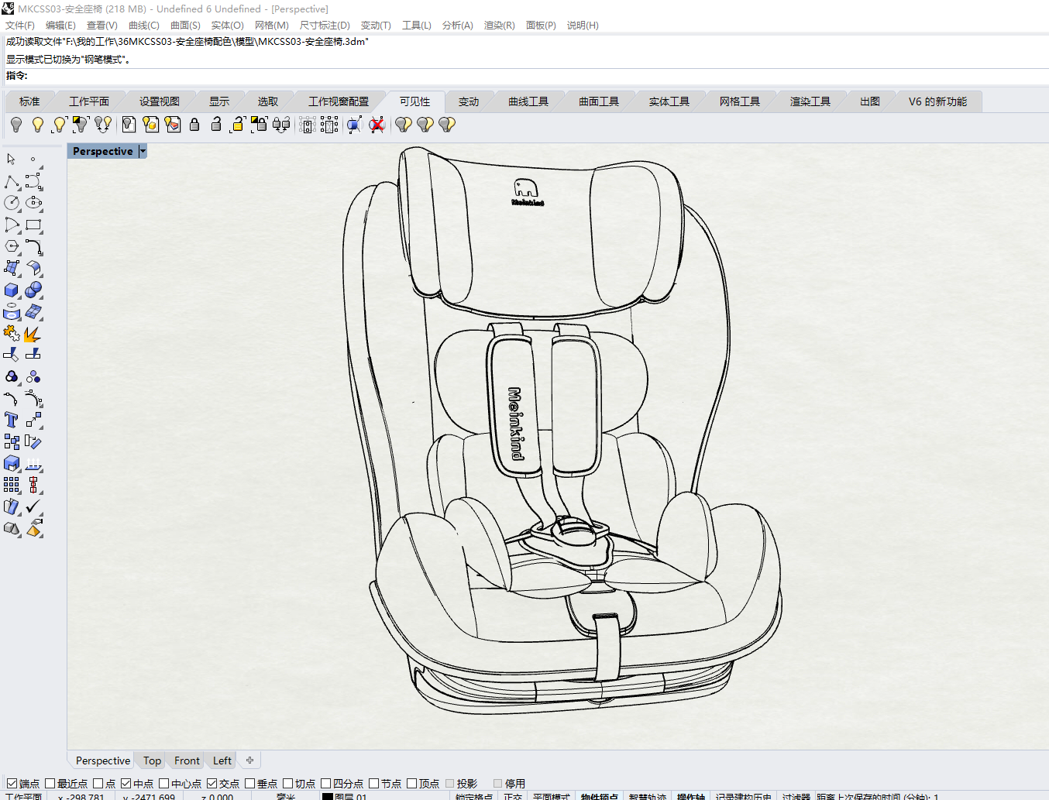Expand the Circle tool flyout triangle
Image resolution: width=1049 pixels, height=800 pixels.
click(18, 210)
